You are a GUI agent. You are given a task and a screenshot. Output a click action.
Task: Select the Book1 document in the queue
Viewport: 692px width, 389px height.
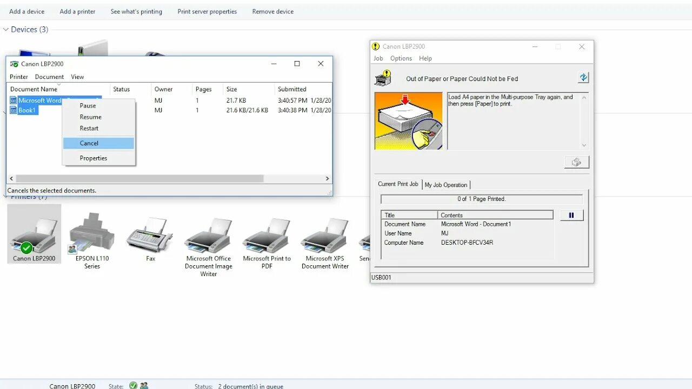(27, 110)
